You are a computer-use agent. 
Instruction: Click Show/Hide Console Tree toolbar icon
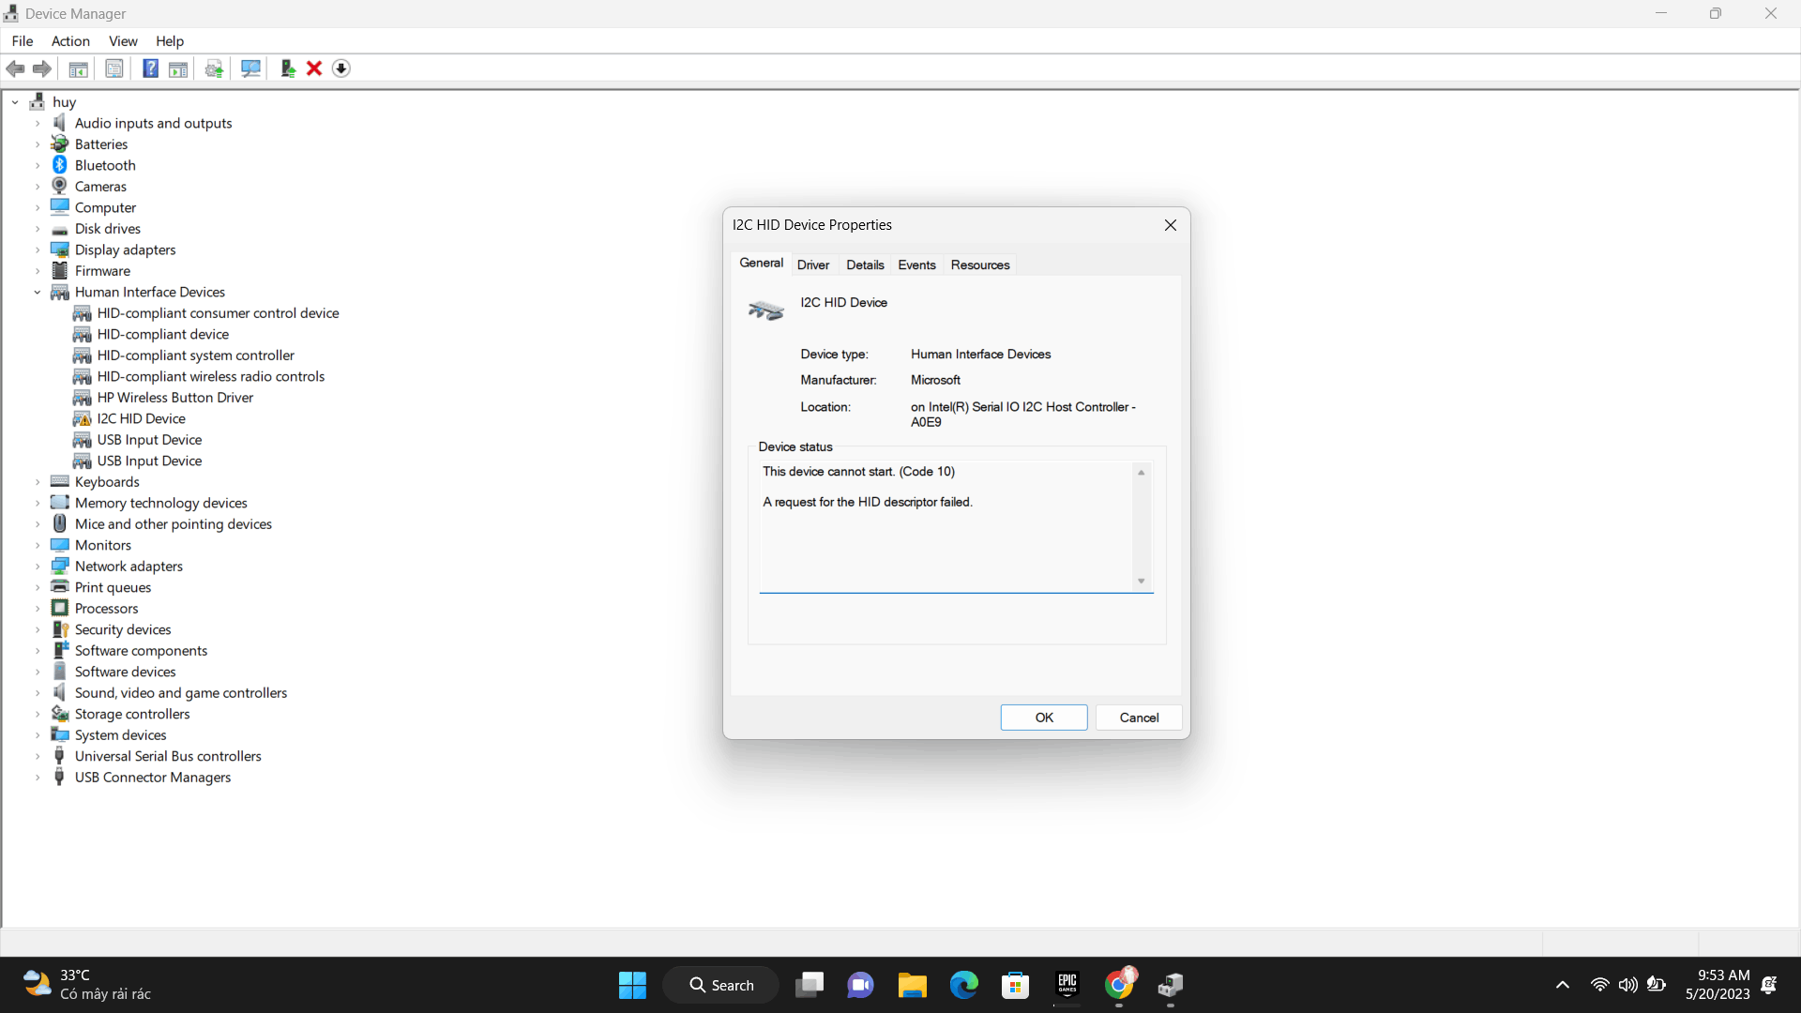tap(79, 68)
